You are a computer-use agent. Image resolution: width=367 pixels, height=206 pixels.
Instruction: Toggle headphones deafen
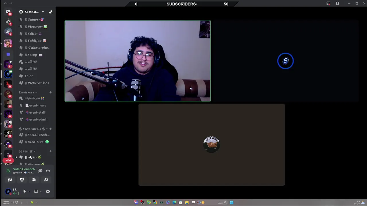36,192
